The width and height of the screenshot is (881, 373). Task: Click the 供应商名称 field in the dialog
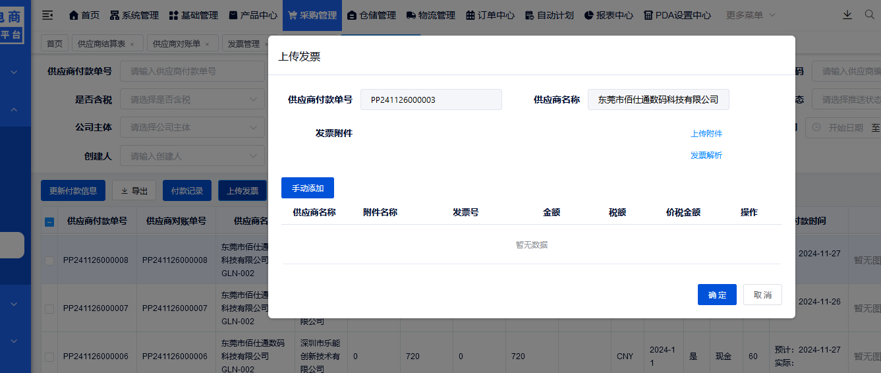[658, 100]
